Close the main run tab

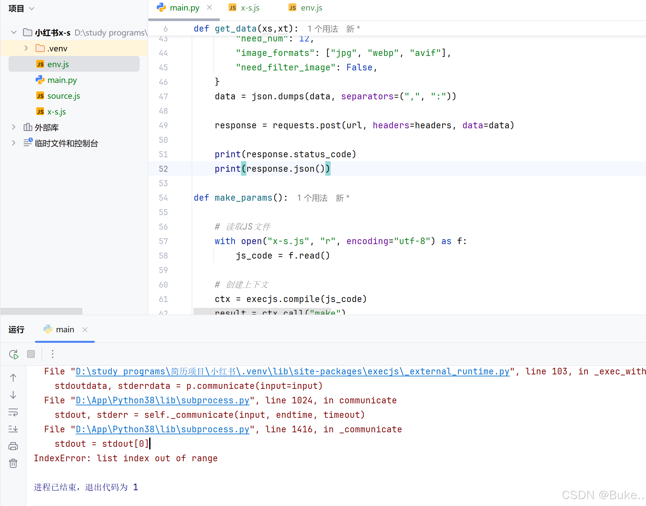[x=85, y=329]
